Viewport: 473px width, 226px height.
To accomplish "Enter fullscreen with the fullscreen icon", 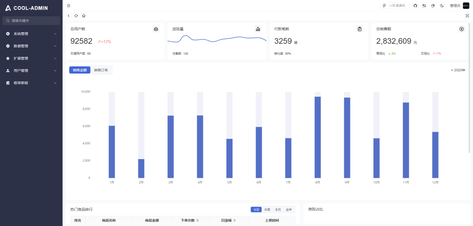I will (x=467, y=16).
